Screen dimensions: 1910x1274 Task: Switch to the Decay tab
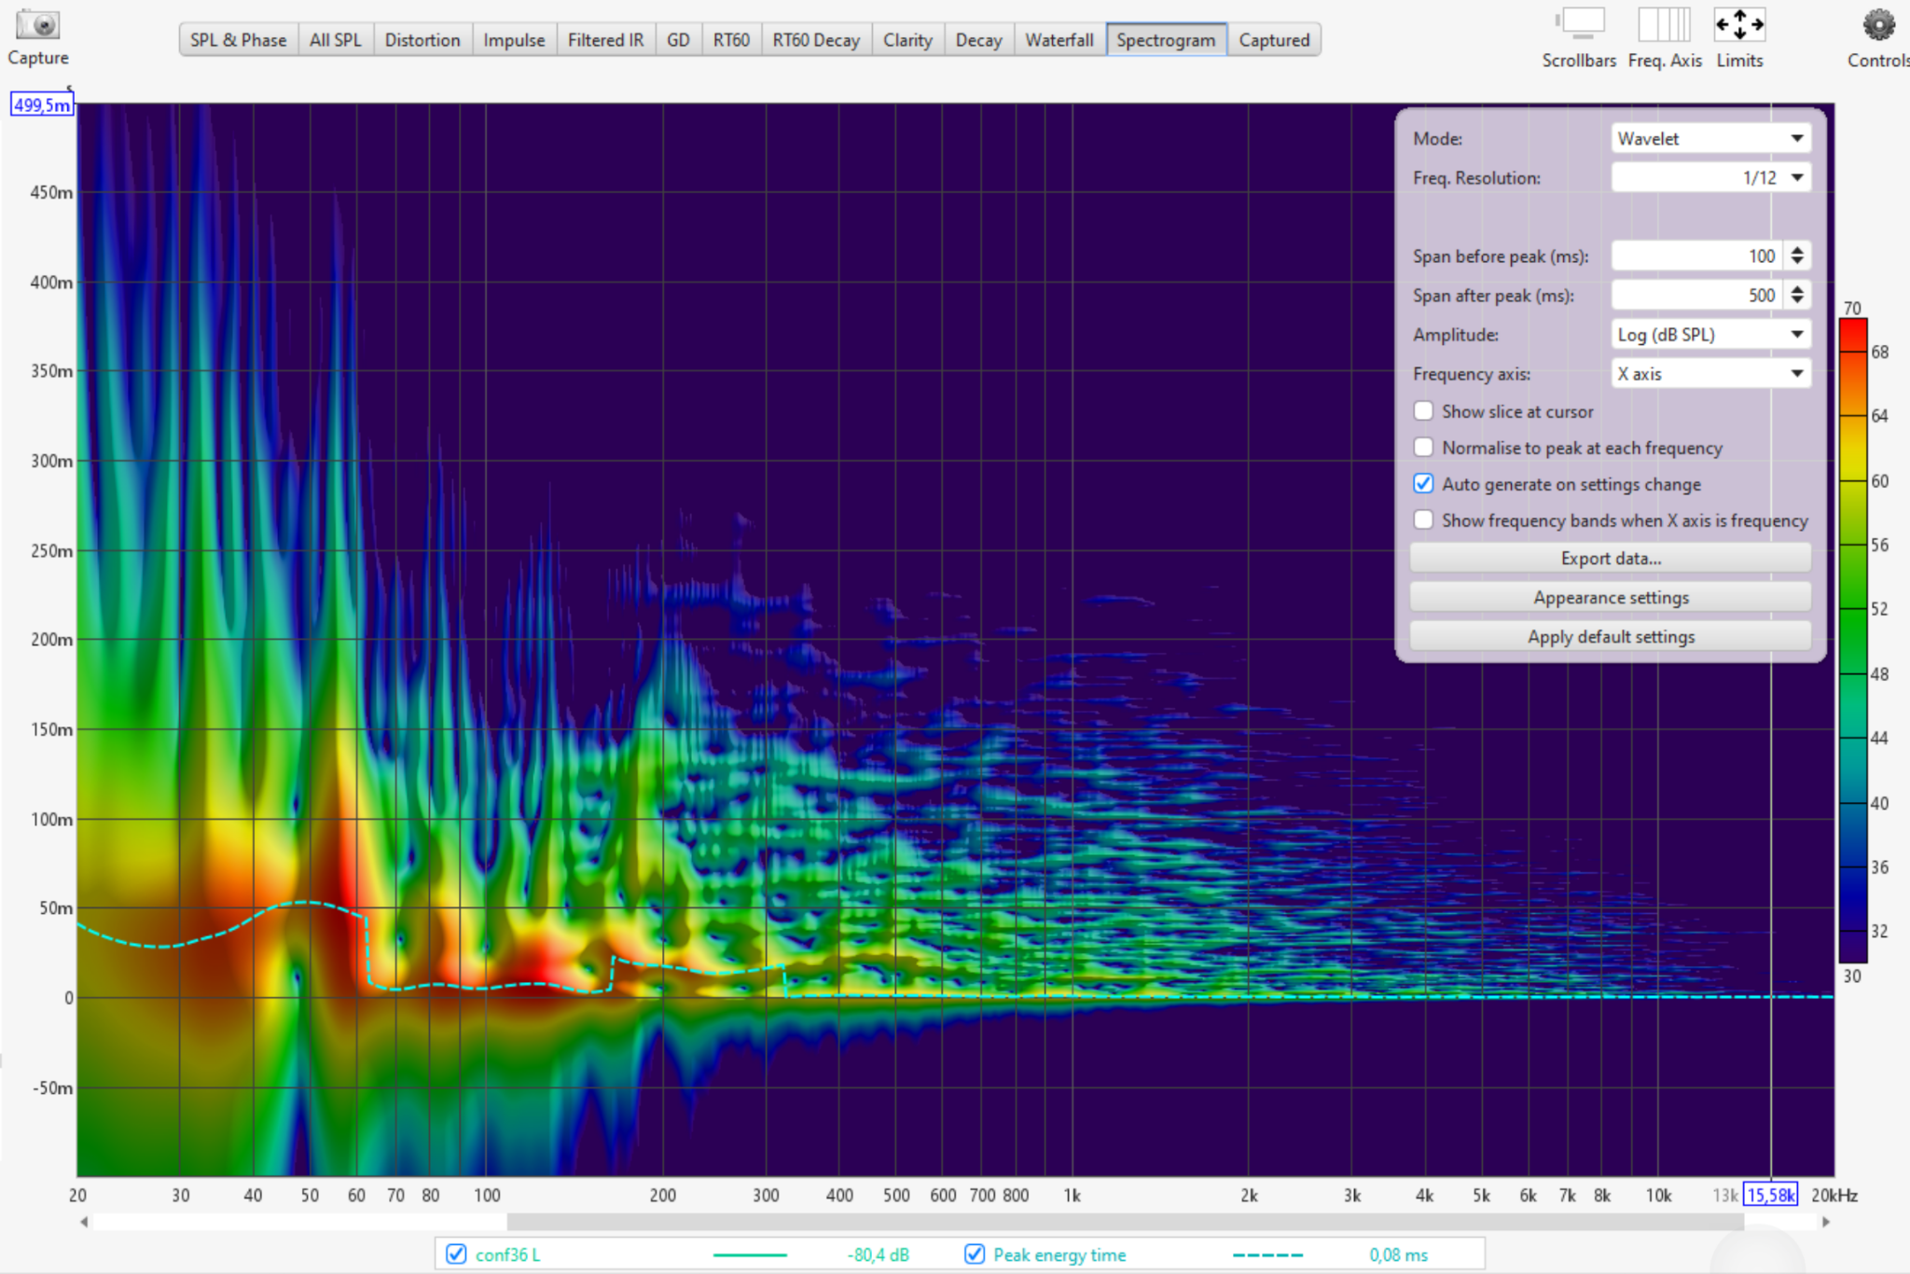(x=979, y=40)
